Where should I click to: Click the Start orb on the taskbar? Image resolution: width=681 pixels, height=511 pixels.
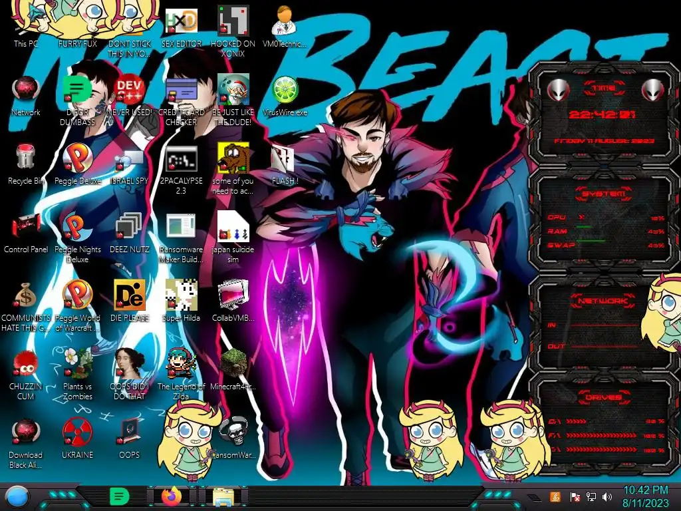click(17, 497)
